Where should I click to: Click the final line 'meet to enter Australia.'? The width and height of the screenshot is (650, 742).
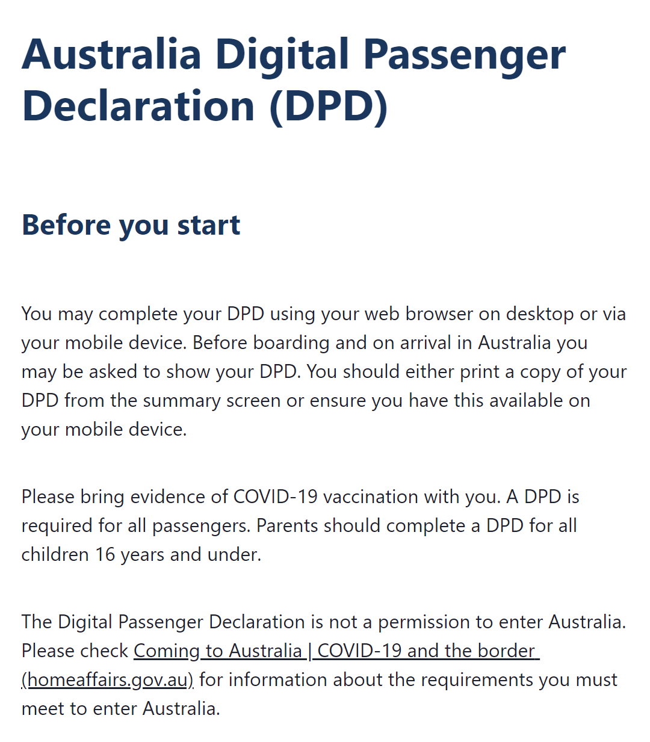pos(121,708)
